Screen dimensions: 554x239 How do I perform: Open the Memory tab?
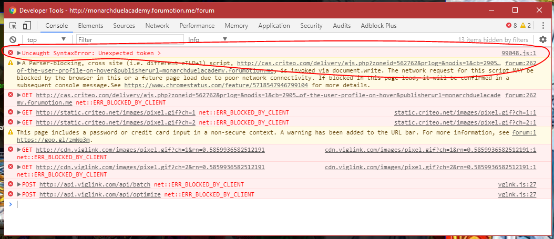pyautogui.click(x=237, y=25)
